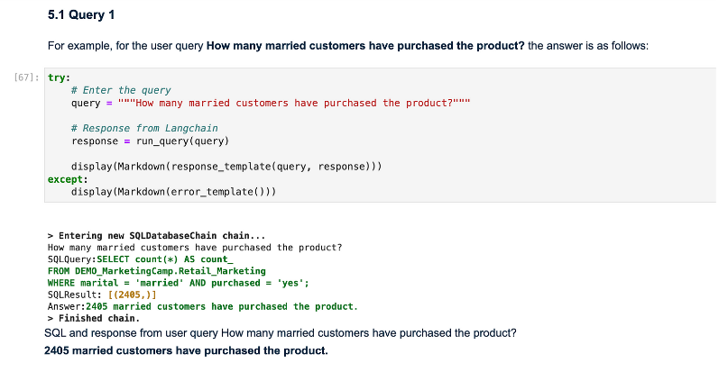This screenshot has width=728, height=372.
Task: Click the '# Response from Langchain' comment
Action: 144,129
